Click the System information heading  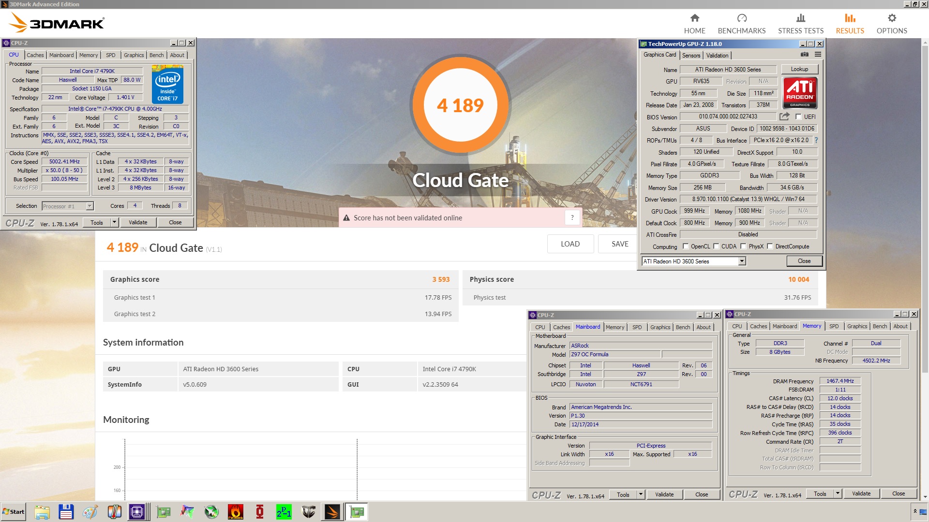click(x=143, y=342)
